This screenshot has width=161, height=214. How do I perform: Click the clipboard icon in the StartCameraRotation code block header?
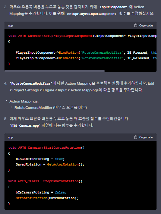click(136, 137)
